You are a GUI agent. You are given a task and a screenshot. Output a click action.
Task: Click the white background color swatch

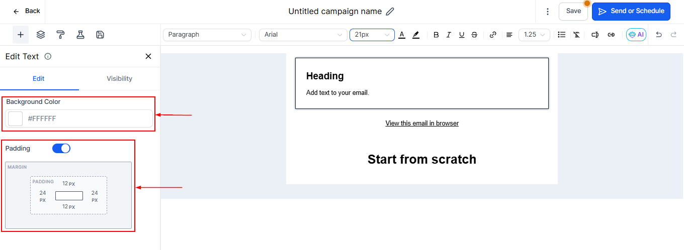click(16, 118)
